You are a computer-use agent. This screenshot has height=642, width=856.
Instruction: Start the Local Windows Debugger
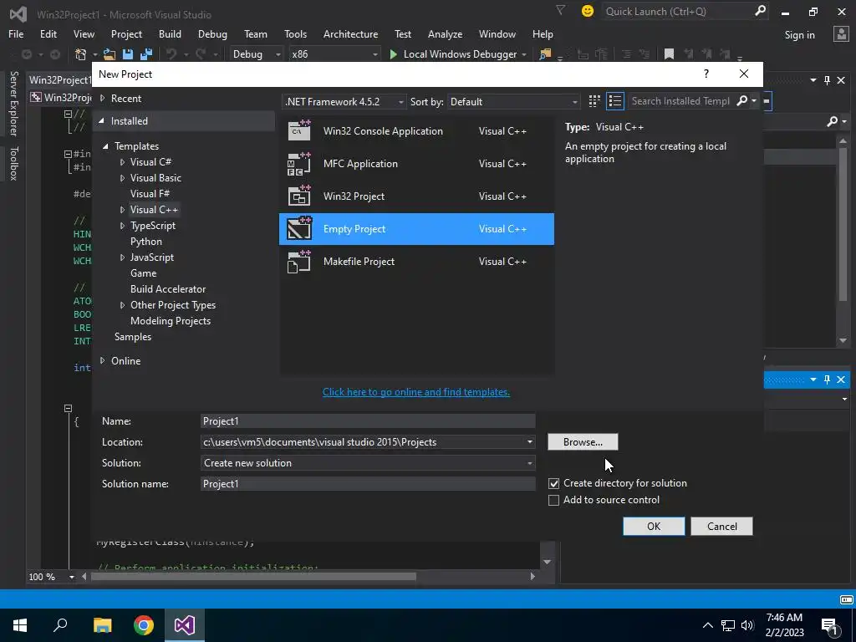(x=454, y=54)
